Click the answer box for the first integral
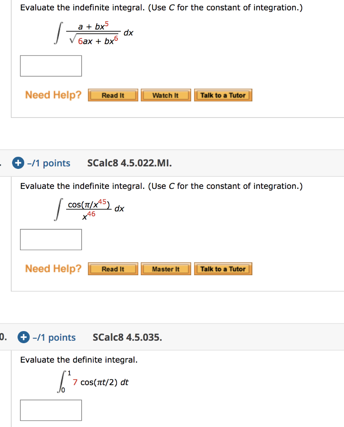Image resolution: width=344 pixels, height=427 pixels. click(50, 65)
